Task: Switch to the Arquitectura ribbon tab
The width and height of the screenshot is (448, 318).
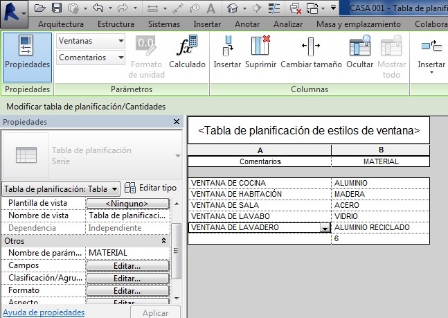Action: (x=65, y=24)
